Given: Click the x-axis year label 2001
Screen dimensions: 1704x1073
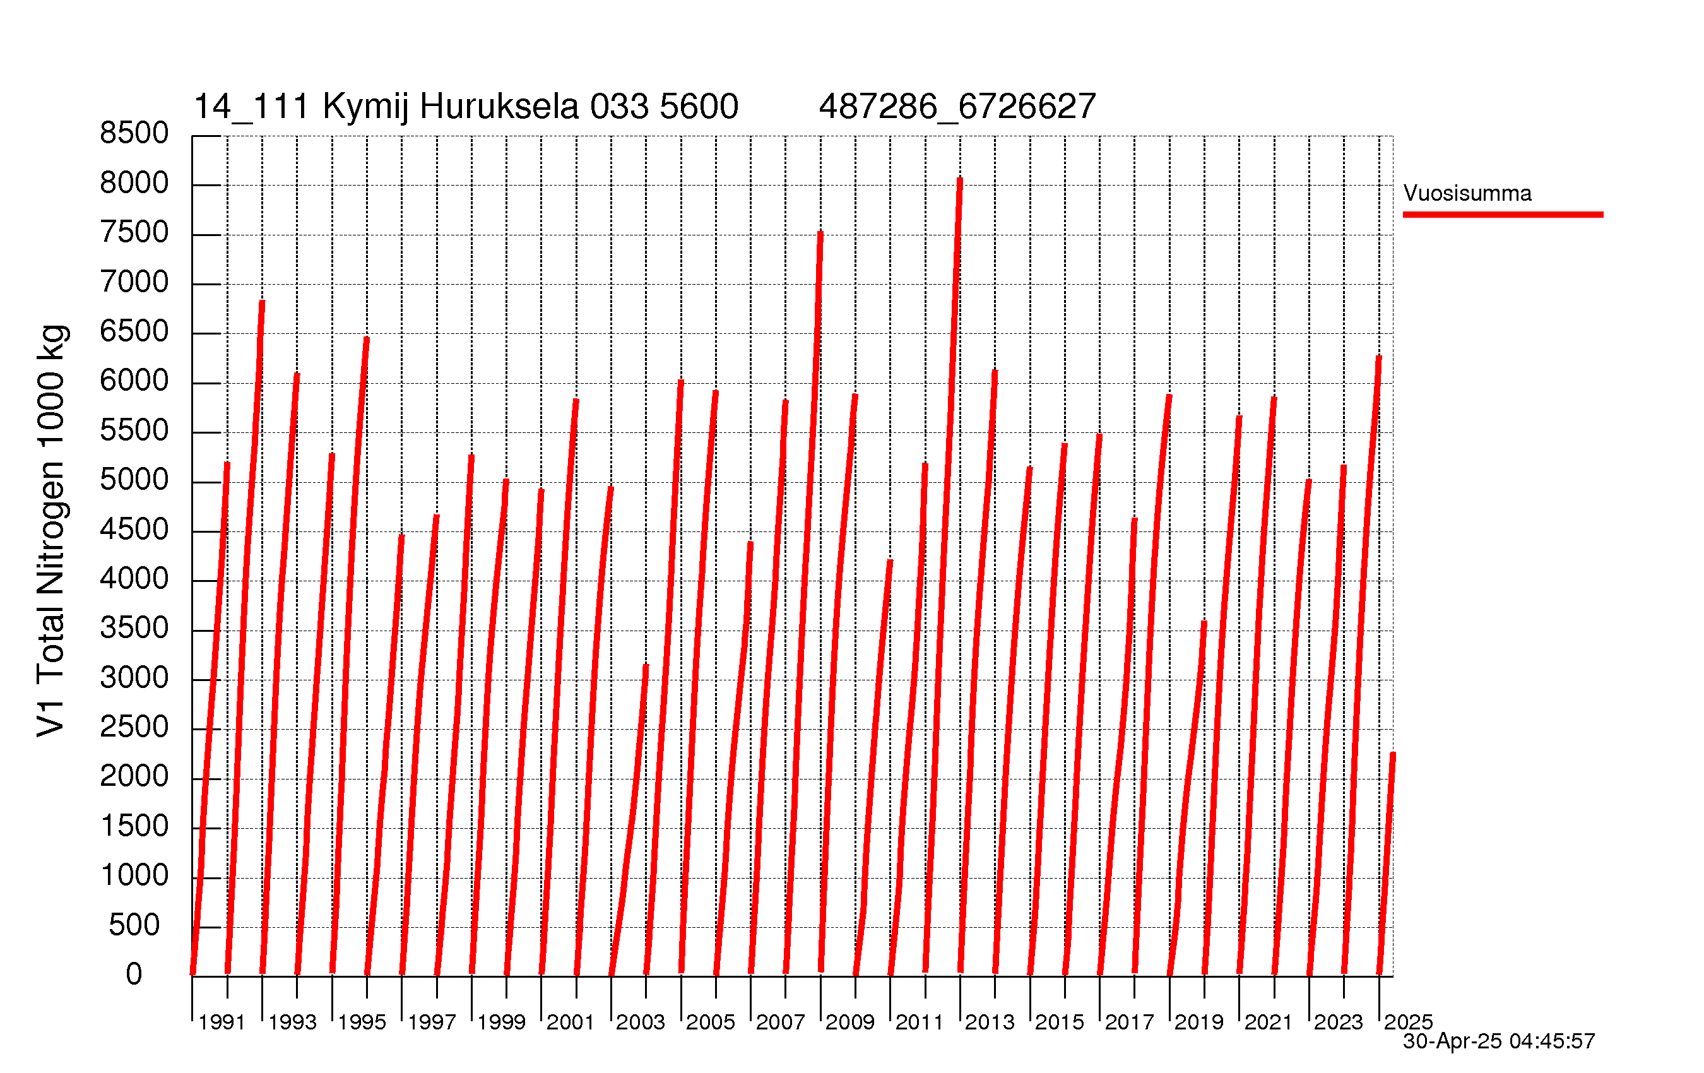Looking at the screenshot, I should click(x=571, y=1022).
